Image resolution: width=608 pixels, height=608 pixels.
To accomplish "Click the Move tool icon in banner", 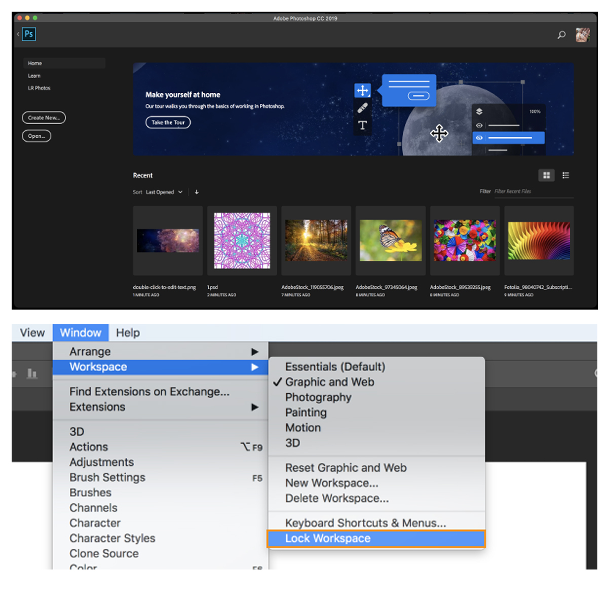I will click(x=362, y=91).
